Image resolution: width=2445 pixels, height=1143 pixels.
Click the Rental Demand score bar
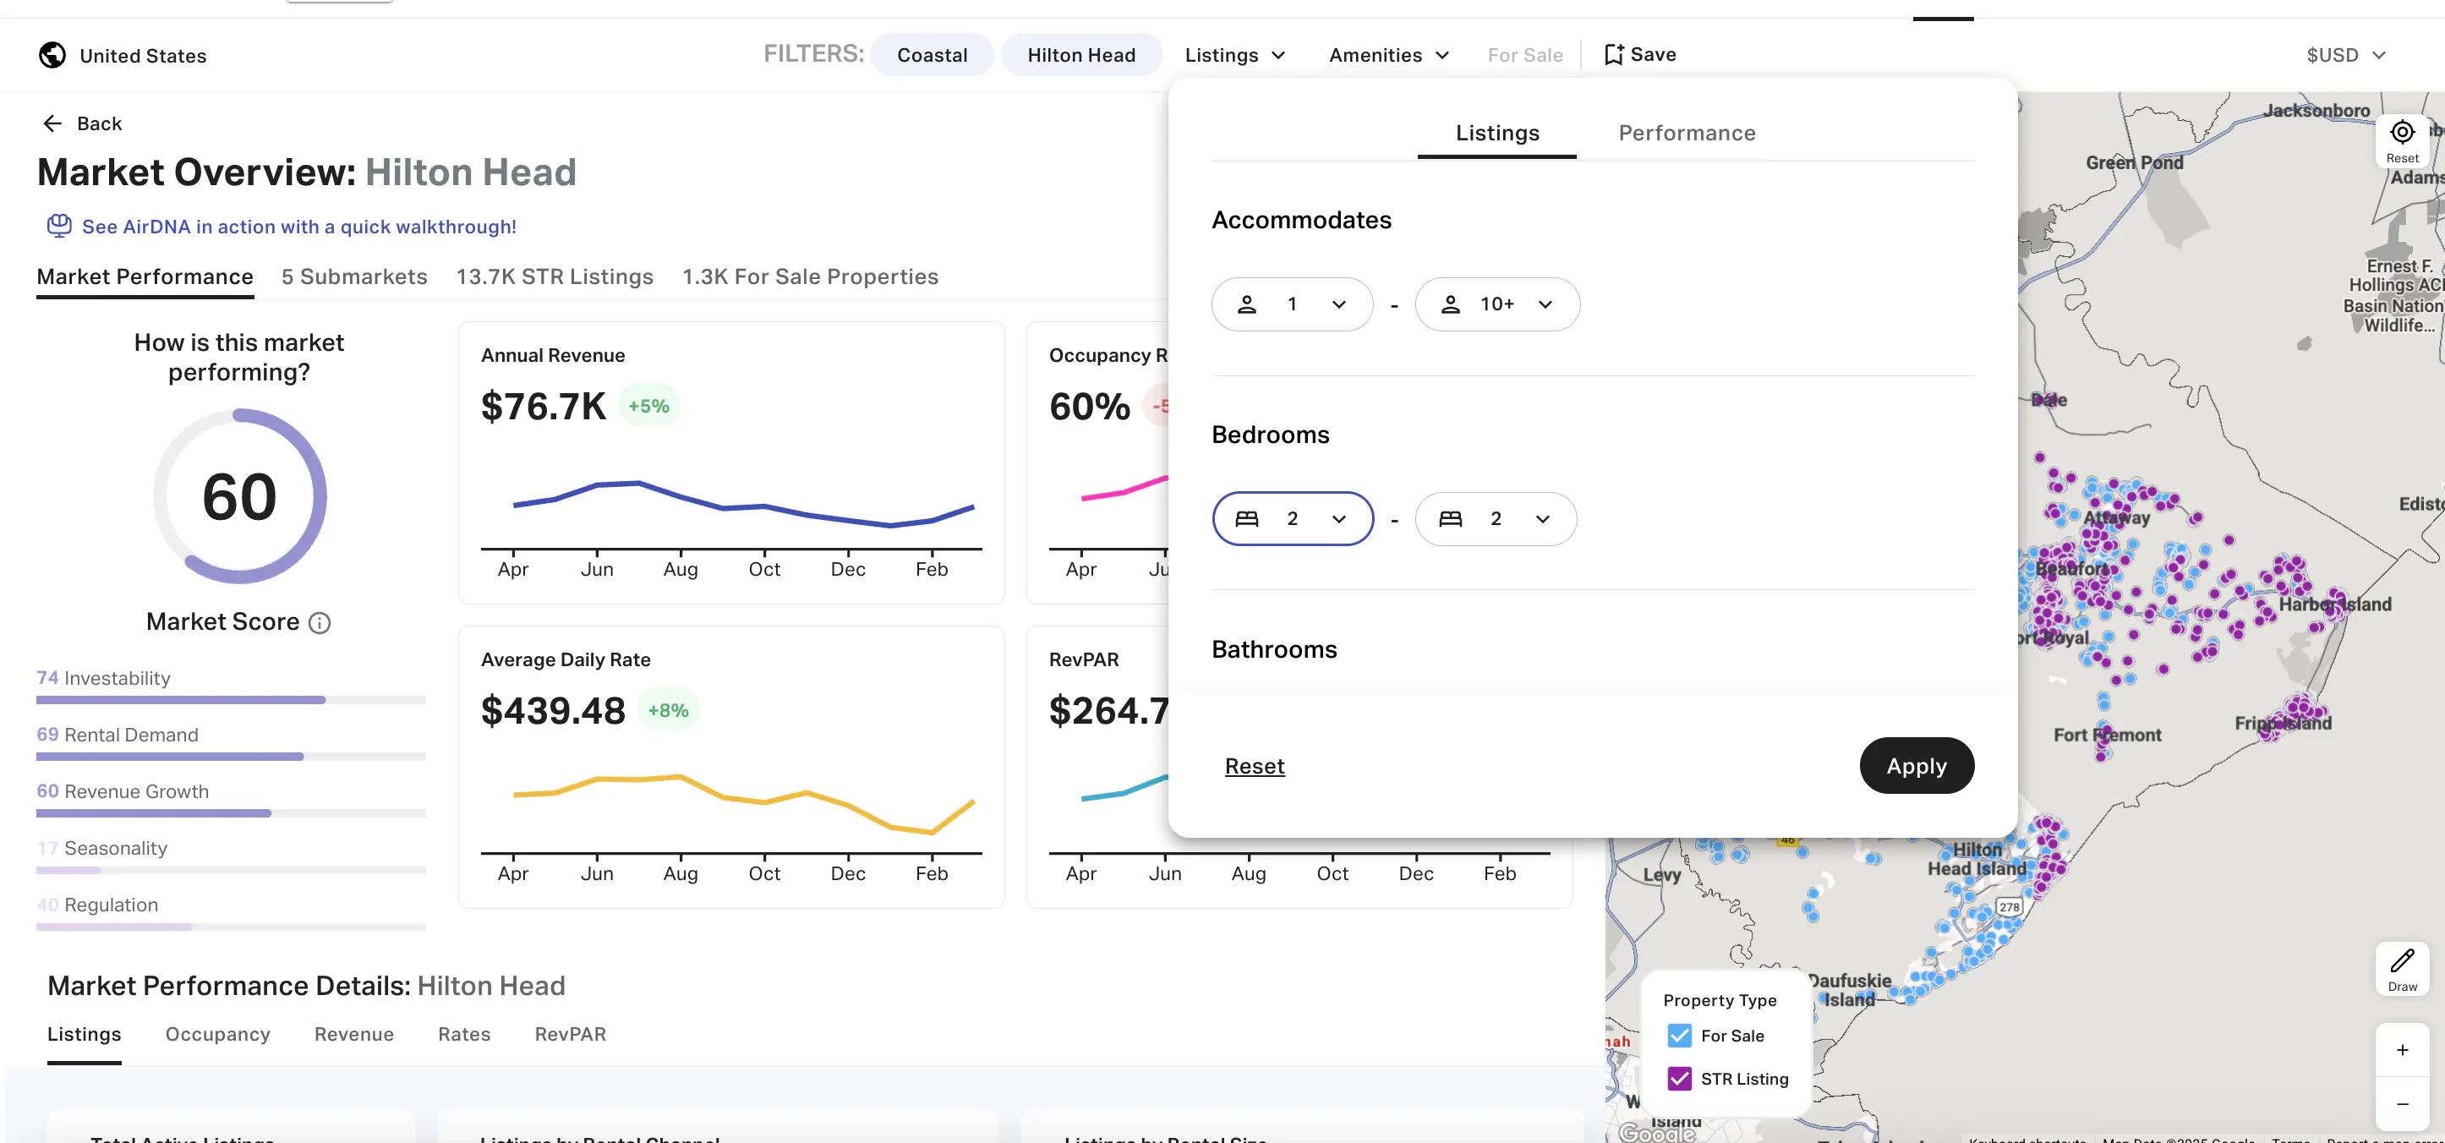coord(231,757)
